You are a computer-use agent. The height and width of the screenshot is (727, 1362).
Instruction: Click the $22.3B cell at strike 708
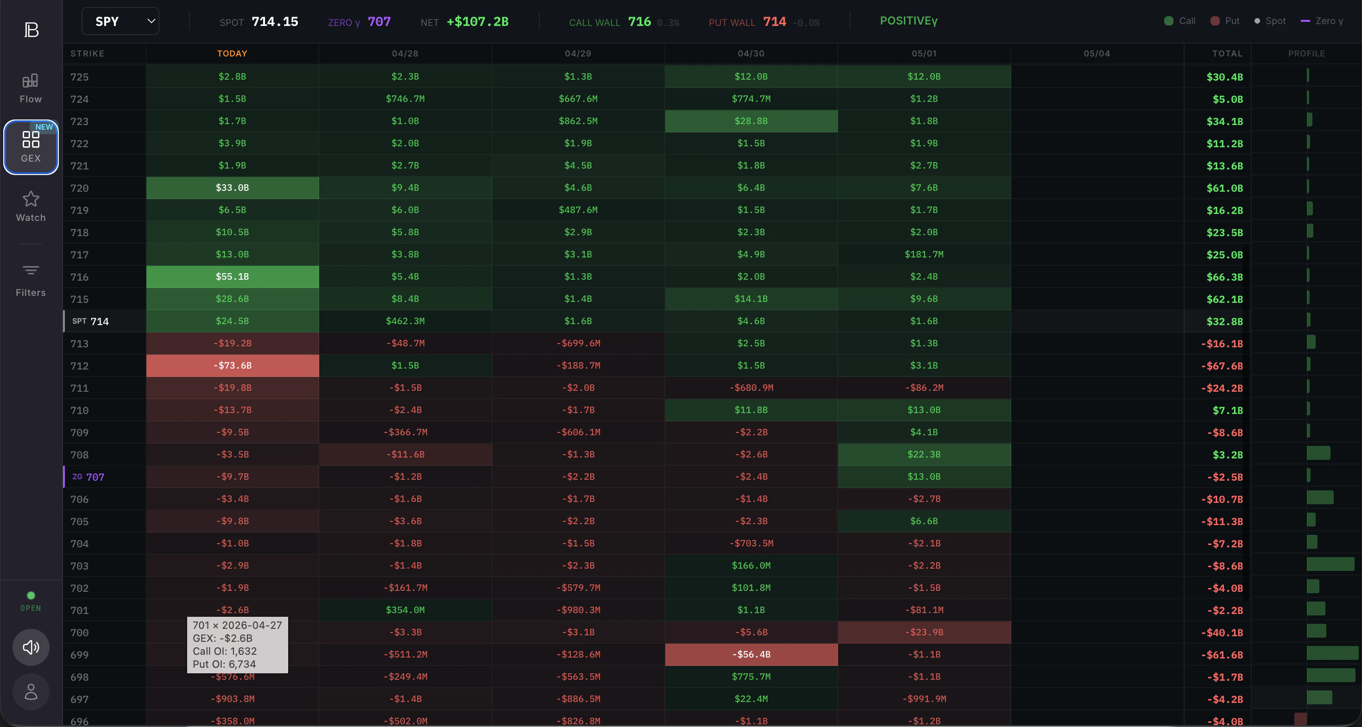(924, 454)
